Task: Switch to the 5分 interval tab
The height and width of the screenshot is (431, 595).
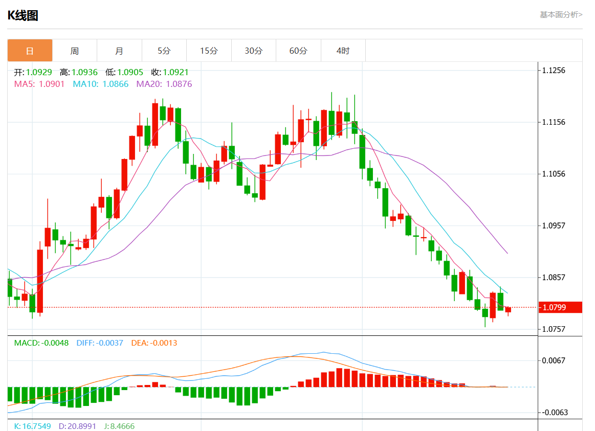Action: click(x=164, y=51)
